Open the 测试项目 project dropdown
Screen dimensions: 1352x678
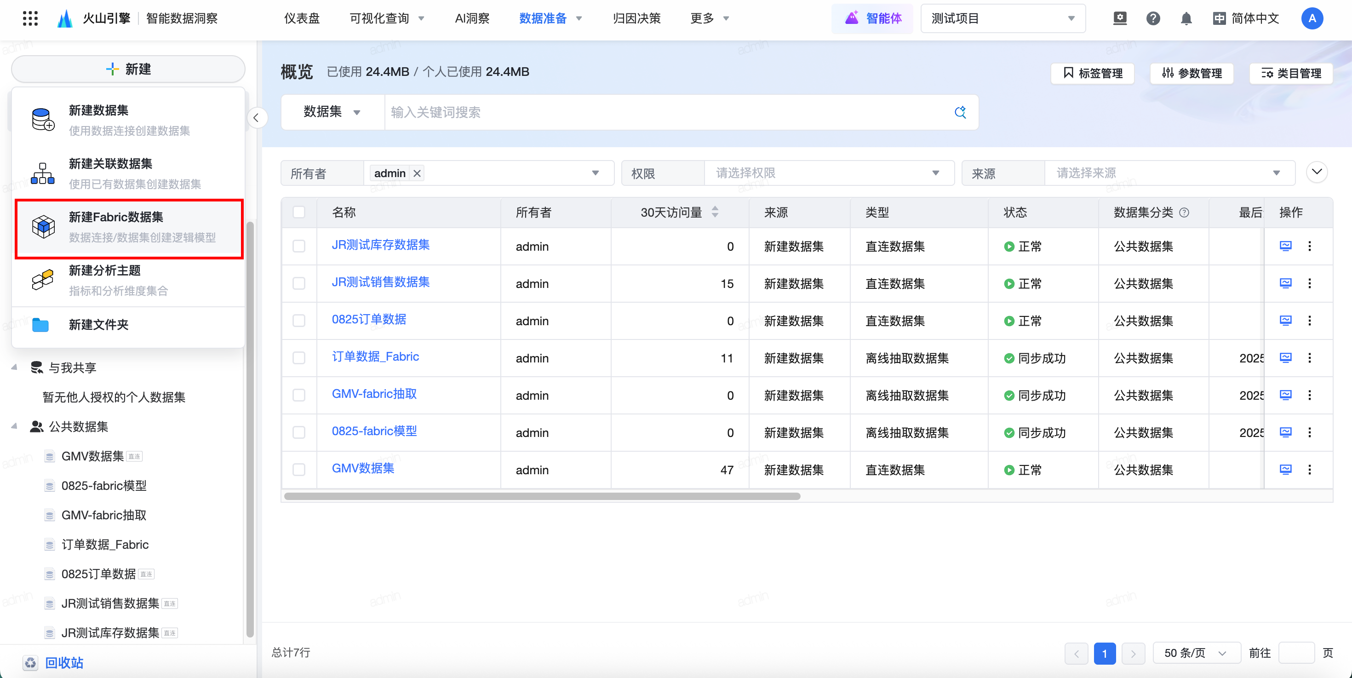(1003, 19)
